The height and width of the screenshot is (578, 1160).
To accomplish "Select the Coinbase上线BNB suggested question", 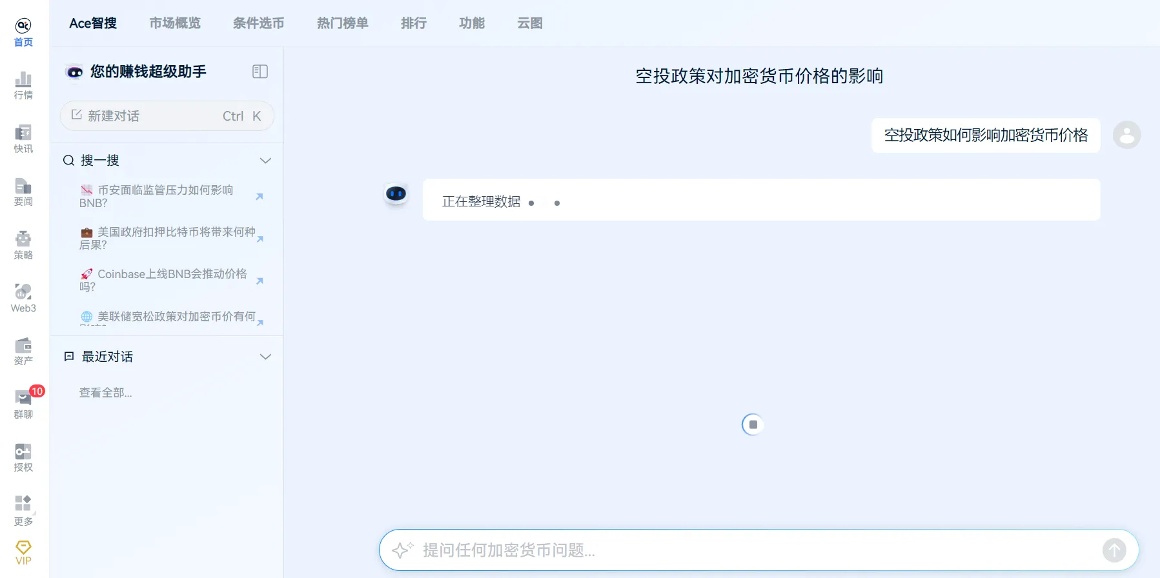I will point(167,281).
